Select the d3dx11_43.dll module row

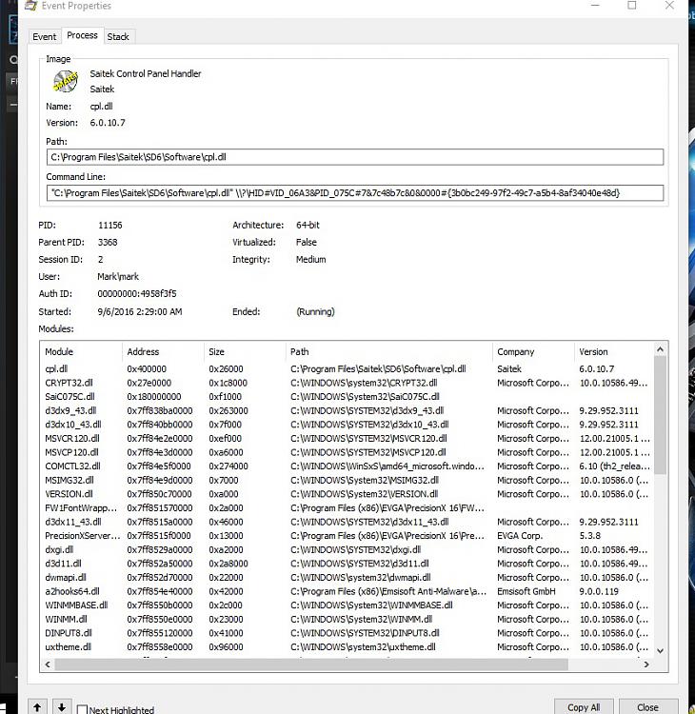point(347,522)
